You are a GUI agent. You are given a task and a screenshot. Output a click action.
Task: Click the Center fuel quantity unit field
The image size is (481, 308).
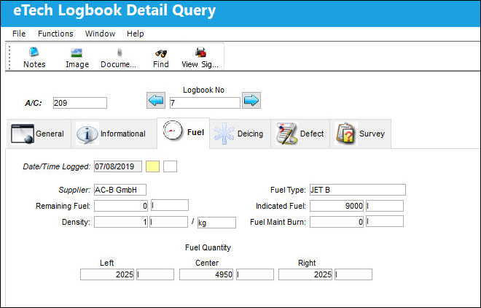255,274
